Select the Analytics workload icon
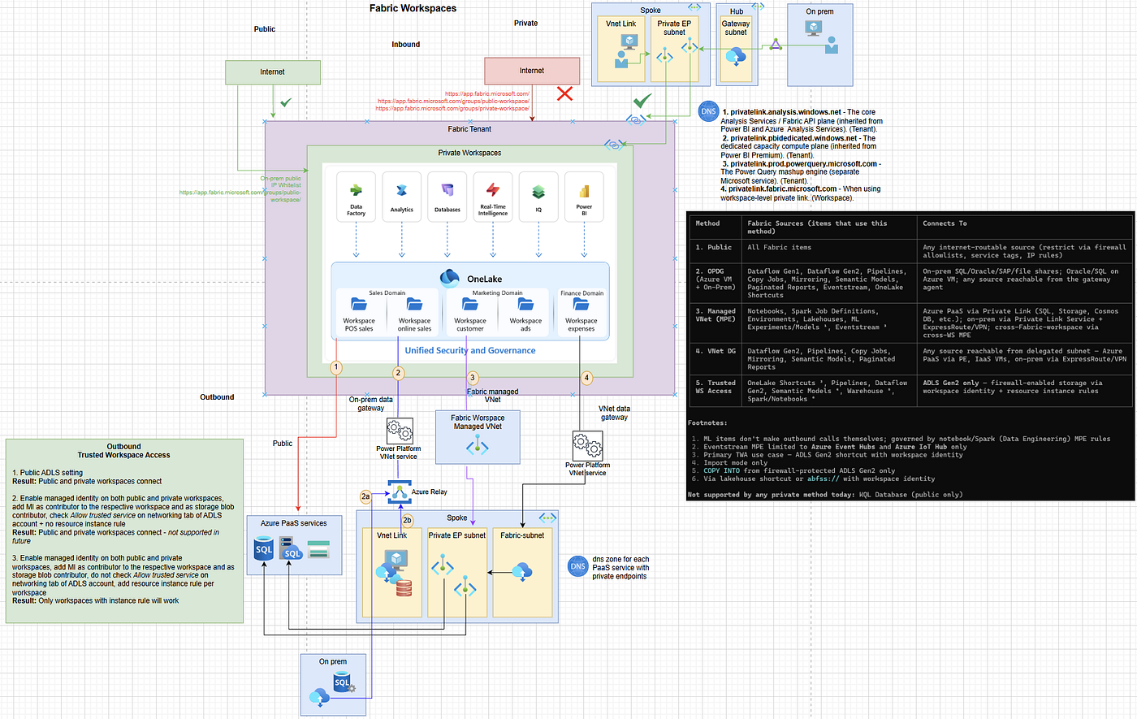Viewport: 1137px width, 719px height. pos(401,190)
